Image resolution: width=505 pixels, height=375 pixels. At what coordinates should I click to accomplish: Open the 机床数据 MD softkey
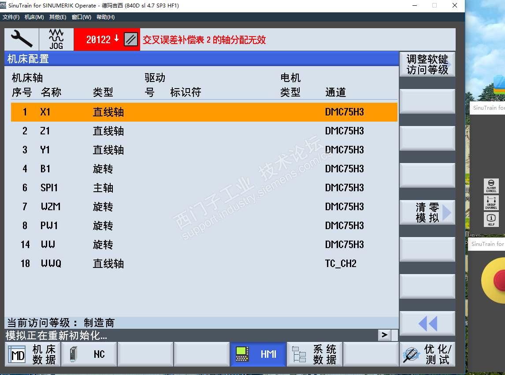click(33, 354)
